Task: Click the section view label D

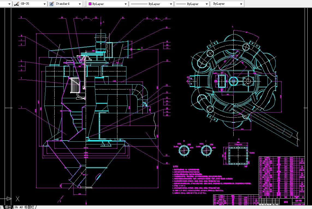Action: pos(239,140)
